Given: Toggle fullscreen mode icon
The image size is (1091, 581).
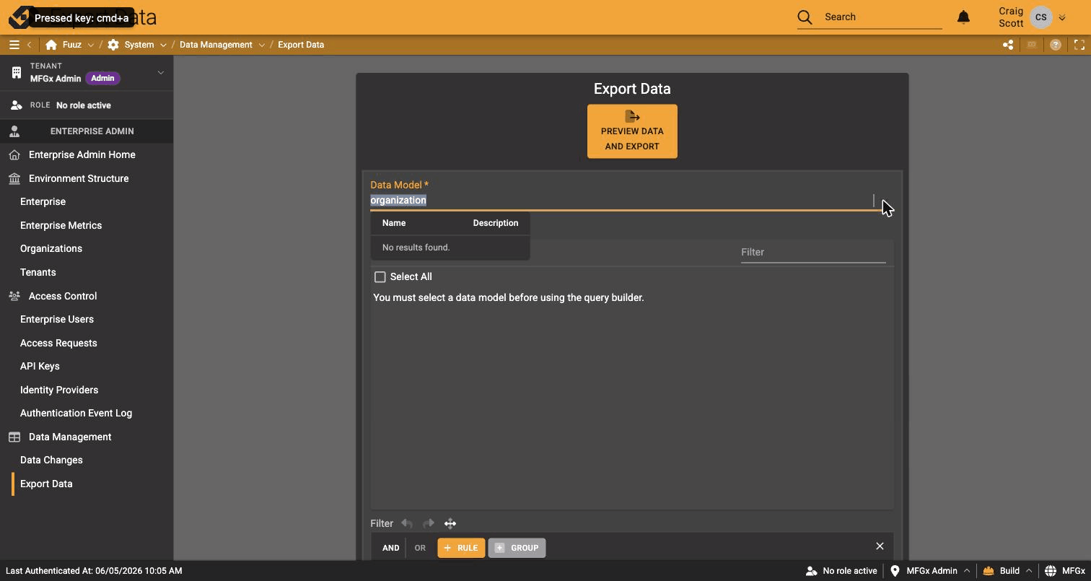Looking at the screenshot, I should [1079, 45].
